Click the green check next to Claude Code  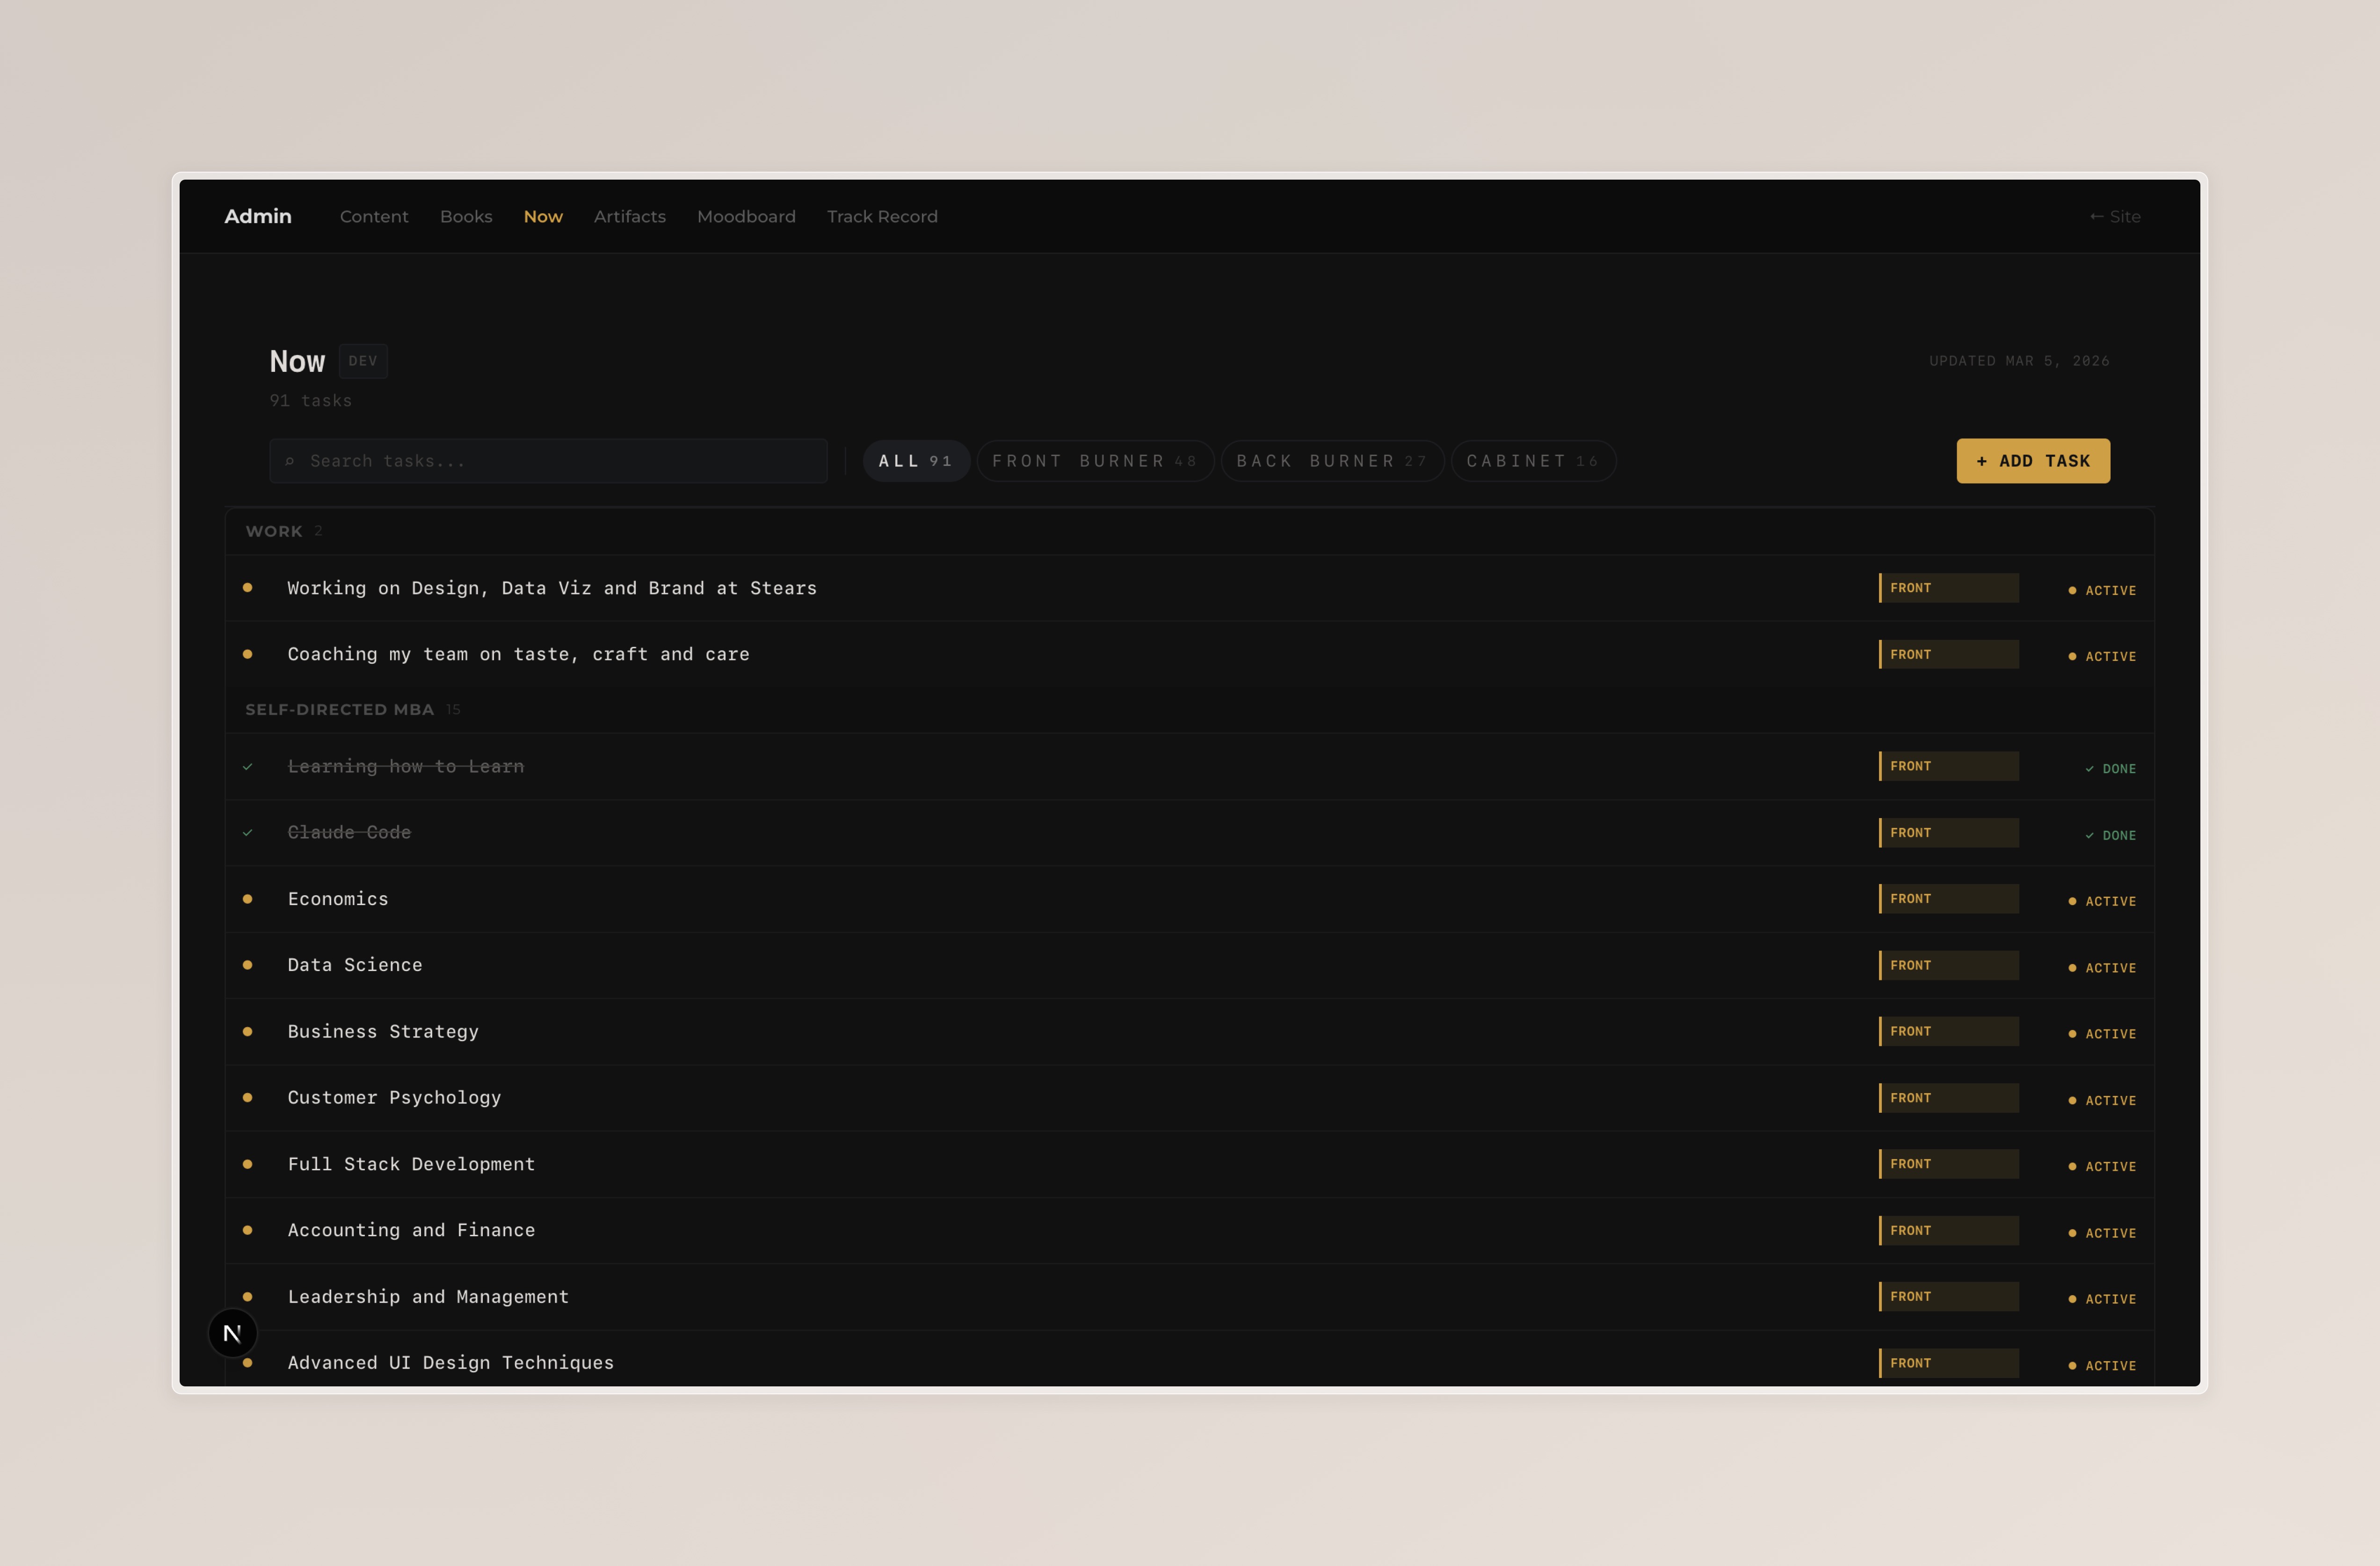(x=247, y=833)
